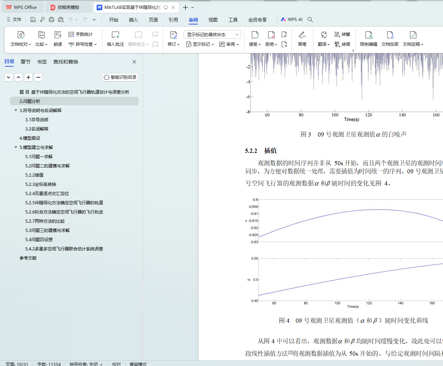443x366 pixels.
Task: Switch to 章节 panel tab
Action: (26, 62)
